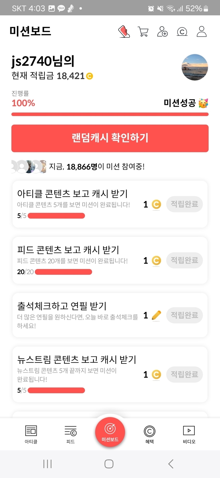220x478 pixels.
Task: Tap 적립완료 on the 뉴스트림 mission
Action: (184, 375)
